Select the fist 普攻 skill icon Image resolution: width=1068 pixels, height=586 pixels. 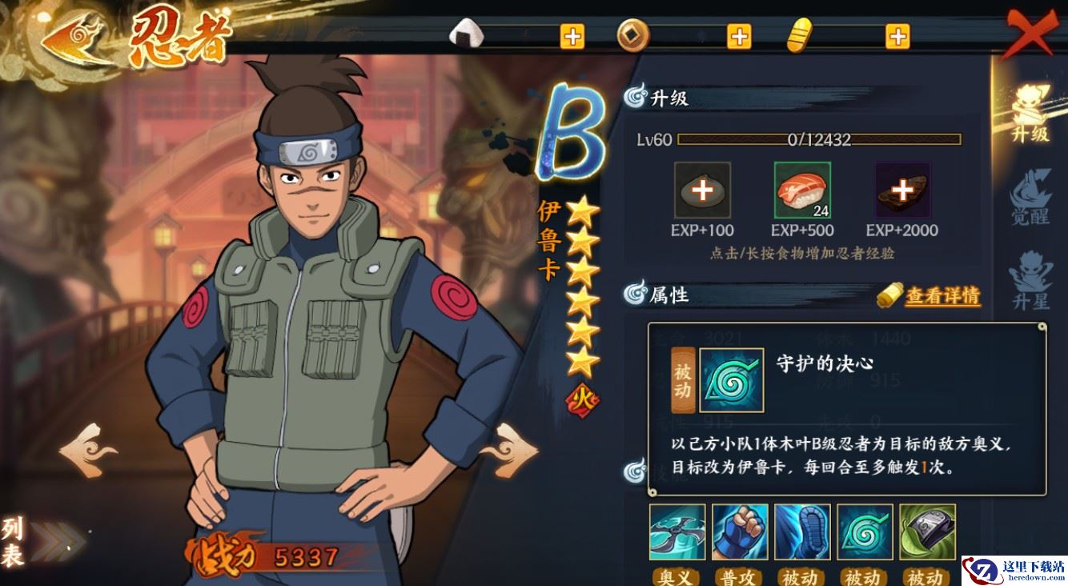pyautogui.click(x=740, y=532)
